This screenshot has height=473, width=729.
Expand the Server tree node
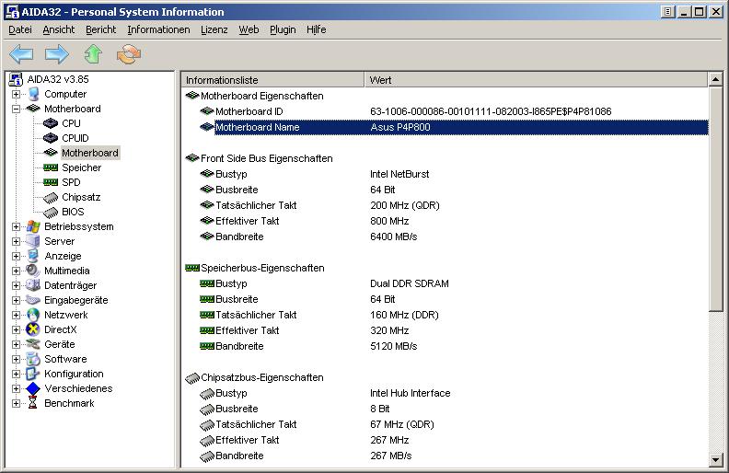(17, 242)
